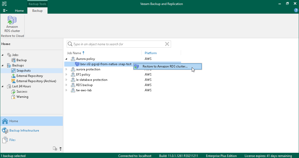Click the Home house icon
Screen dimensions: 299x158
(x=5, y=121)
